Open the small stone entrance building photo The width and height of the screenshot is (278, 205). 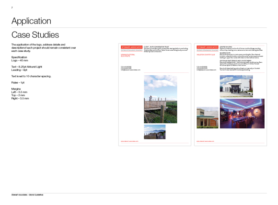[x=208, y=118]
